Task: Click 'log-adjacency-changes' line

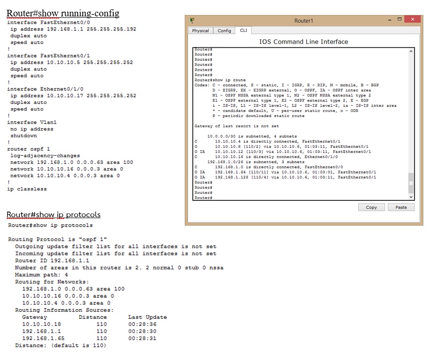Action: (x=45, y=156)
